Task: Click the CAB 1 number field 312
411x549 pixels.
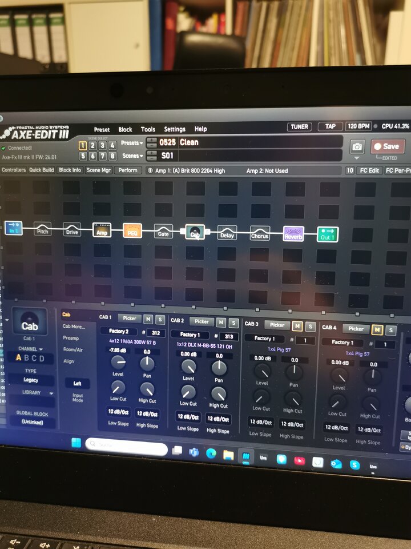Action: coord(156,333)
